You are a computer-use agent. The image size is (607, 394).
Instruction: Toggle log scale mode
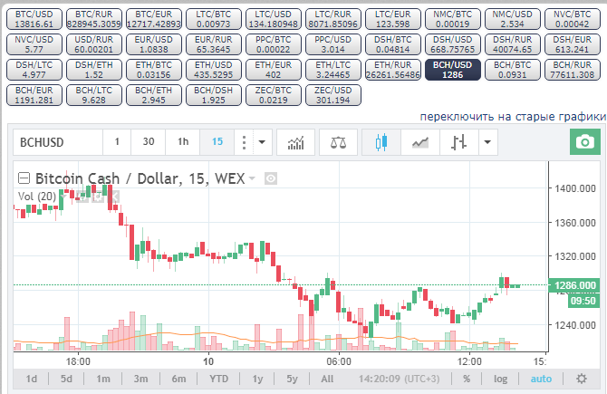pyautogui.click(x=500, y=379)
